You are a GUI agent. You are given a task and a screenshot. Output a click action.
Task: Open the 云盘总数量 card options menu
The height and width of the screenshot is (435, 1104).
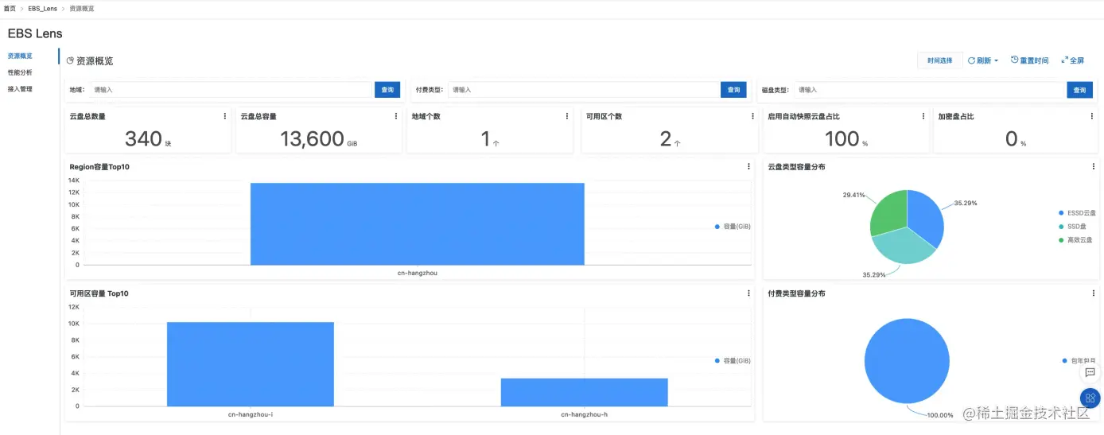pos(225,116)
